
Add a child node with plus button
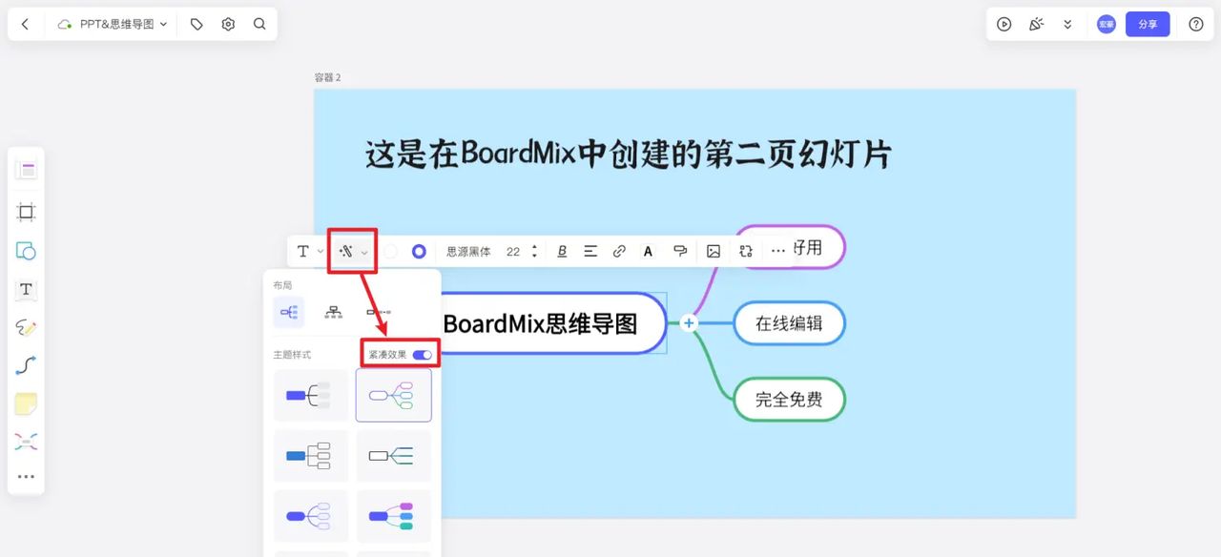[x=689, y=323]
